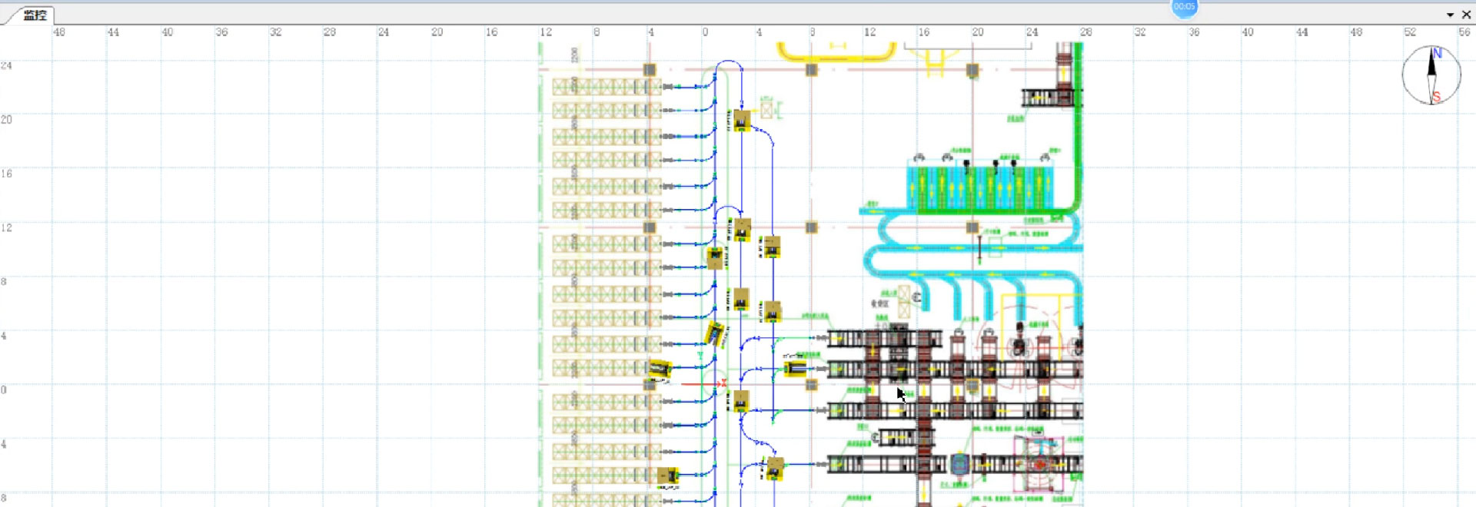
Task: Click the N/S compass indicator
Action: tap(1431, 75)
